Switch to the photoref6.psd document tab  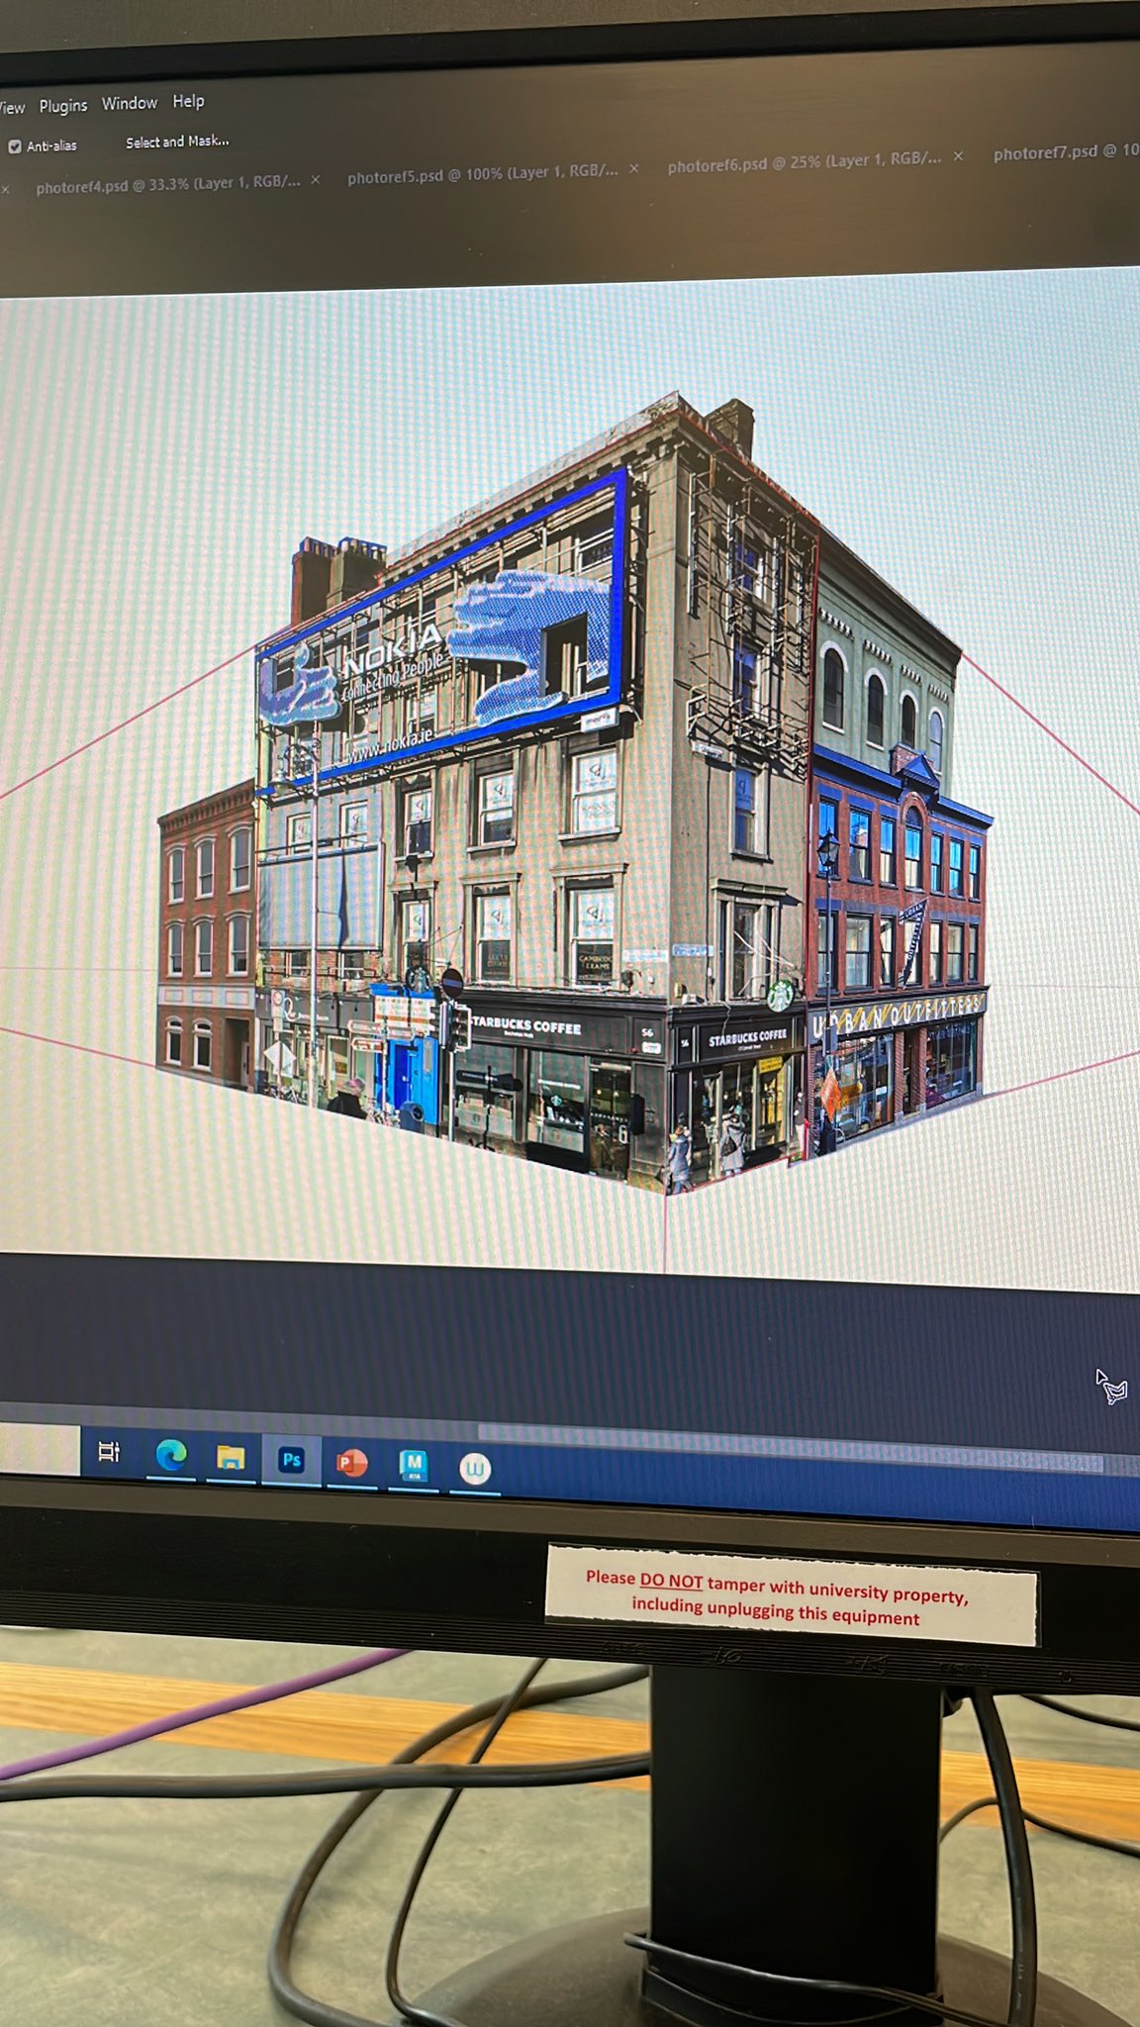click(x=804, y=162)
